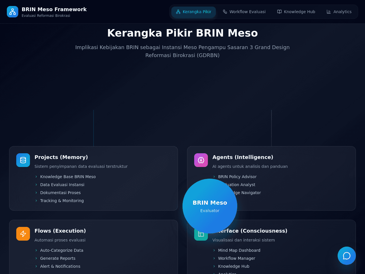The width and height of the screenshot is (365, 274).
Task: Select BRIN Policy Advisor item
Action: tap(237, 177)
